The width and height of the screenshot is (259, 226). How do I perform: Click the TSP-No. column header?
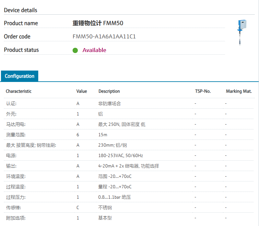tap(203, 91)
